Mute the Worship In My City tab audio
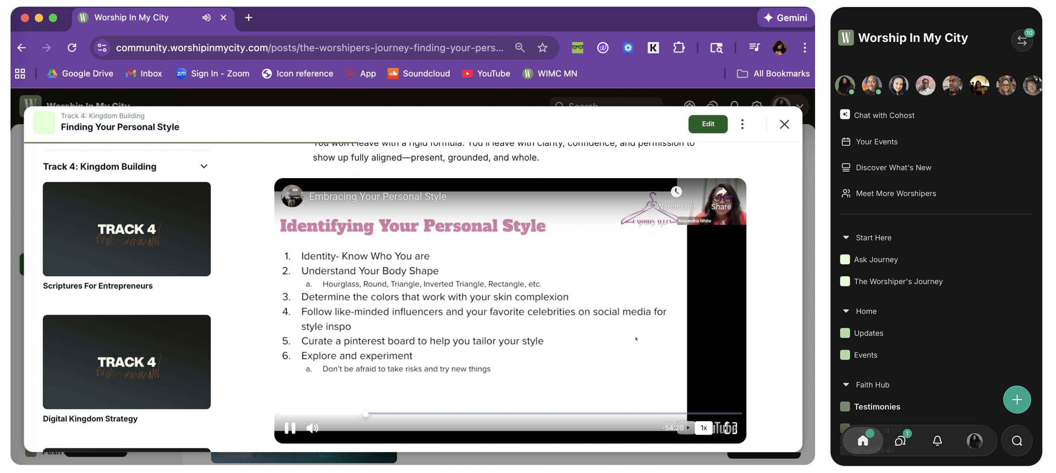Image resolution: width=1056 pixels, height=473 pixels. click(x=206, y=17)
